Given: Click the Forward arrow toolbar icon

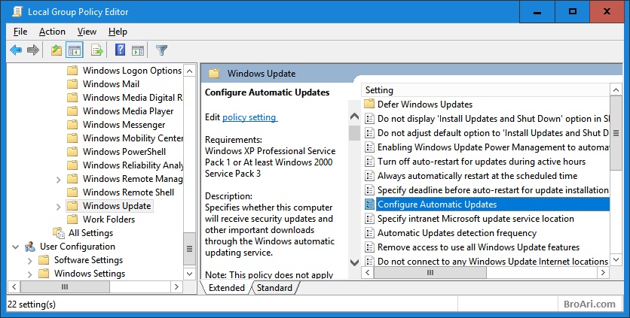Looking at the screenshot, I should pyautogui.click(x=33, y=50).
